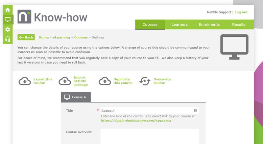Click into the Title input field
The width and height of the screenshot is (263, 144).
coord(150,110)
